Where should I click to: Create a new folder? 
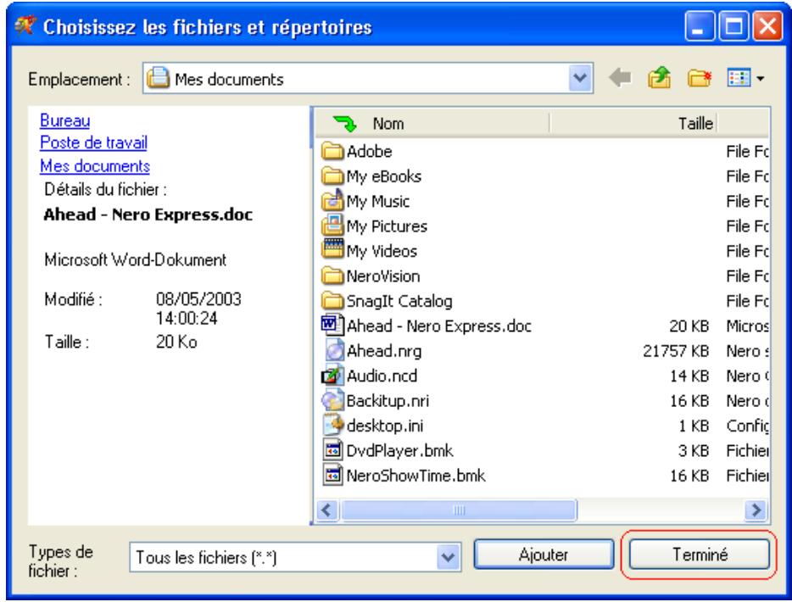coord(699,78)
